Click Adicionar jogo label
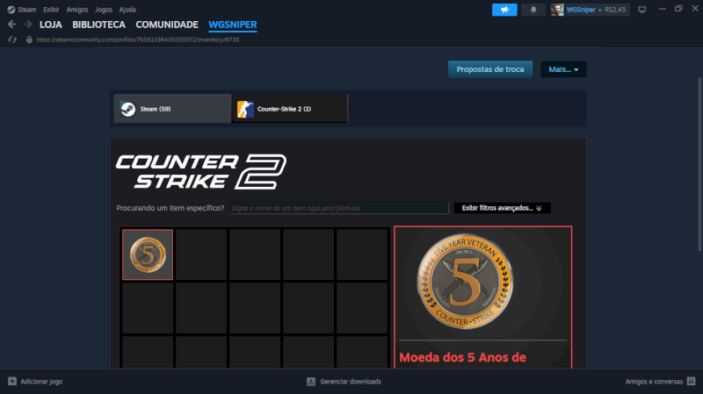The height and width of the screenshot is (394, 703). pos(41,382)
